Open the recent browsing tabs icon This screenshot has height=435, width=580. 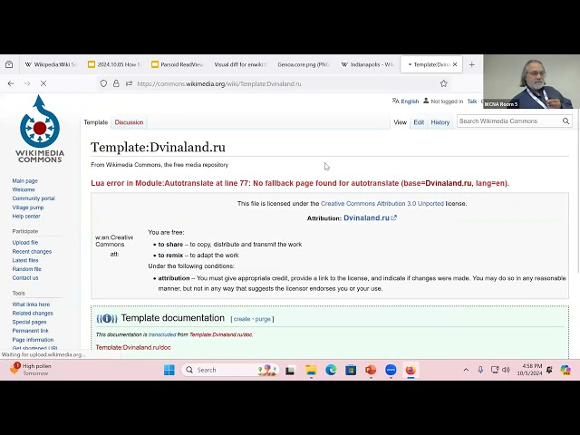click(9, 64)
